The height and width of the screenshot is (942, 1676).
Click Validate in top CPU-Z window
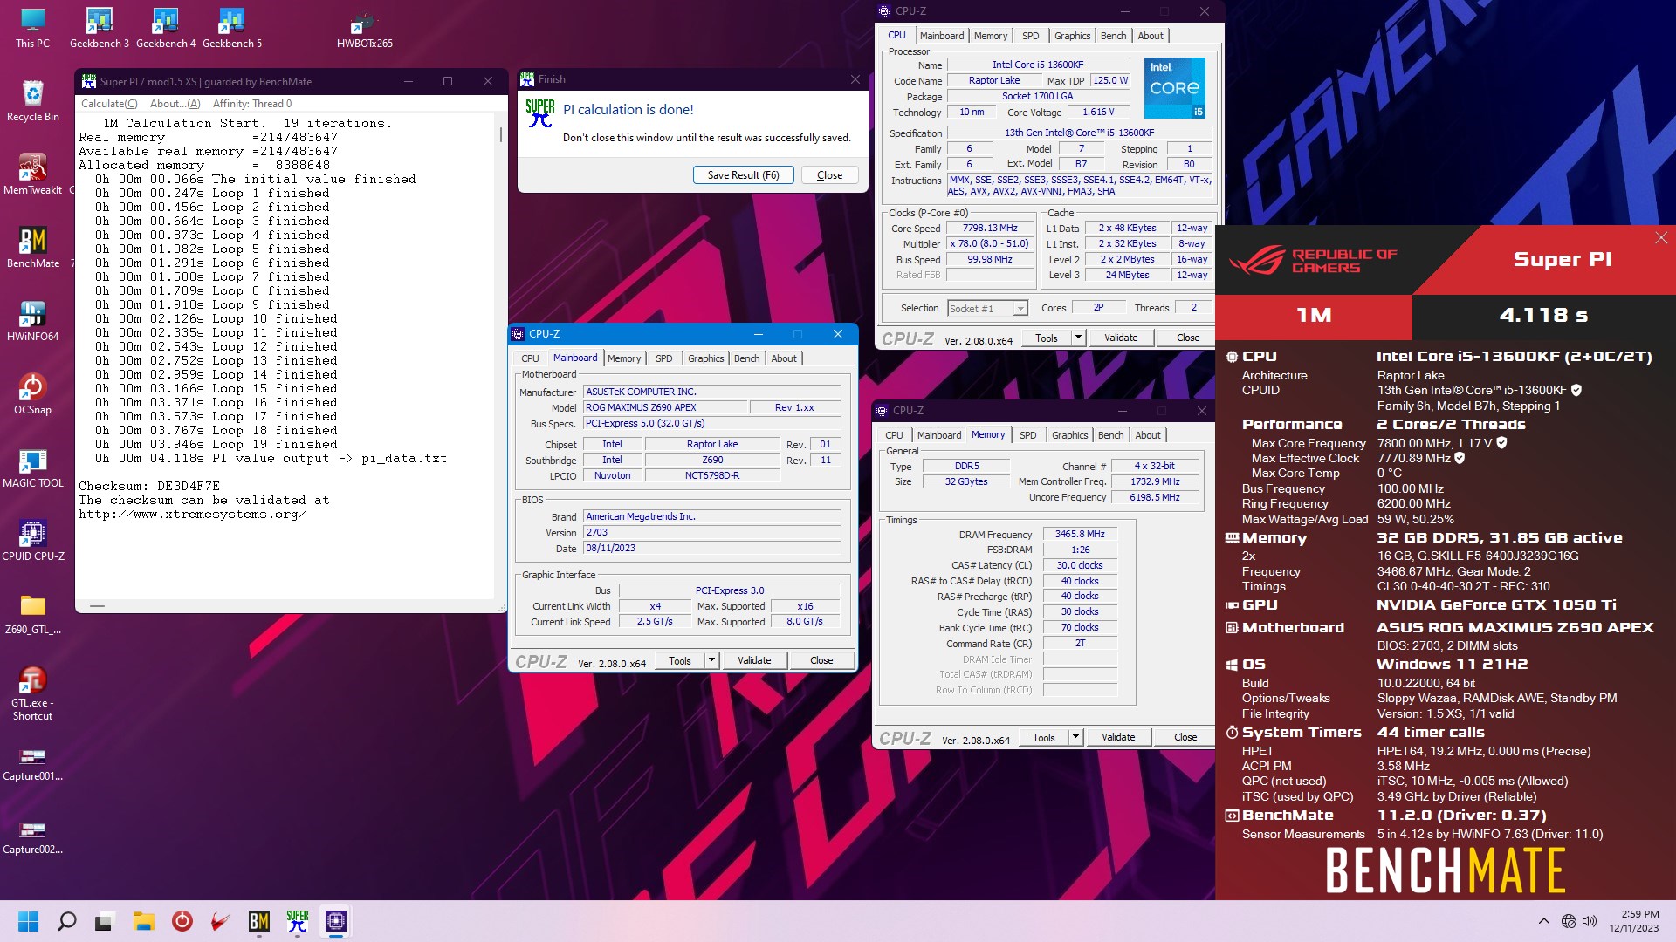(x=1121, y=338)
